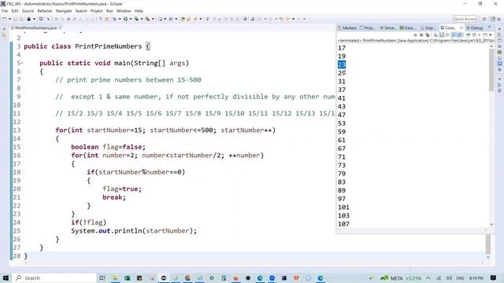
Task: Open the Source menu
Action: pyautogui.click(x=28, y=11)
